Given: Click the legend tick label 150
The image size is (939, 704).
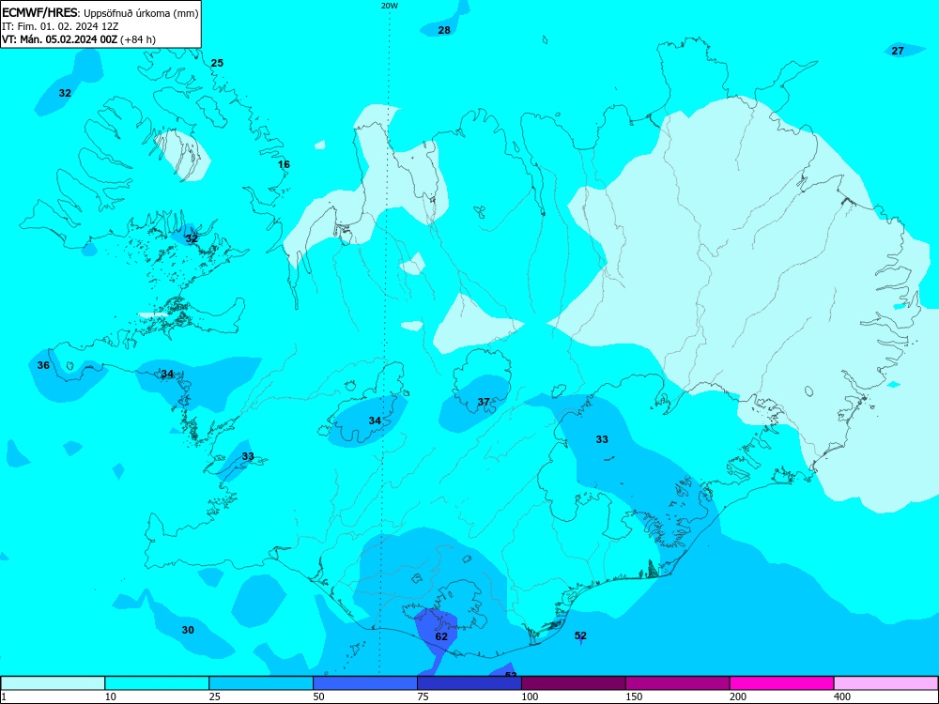Looking at the screenshot, I should (x=634, y=696).
